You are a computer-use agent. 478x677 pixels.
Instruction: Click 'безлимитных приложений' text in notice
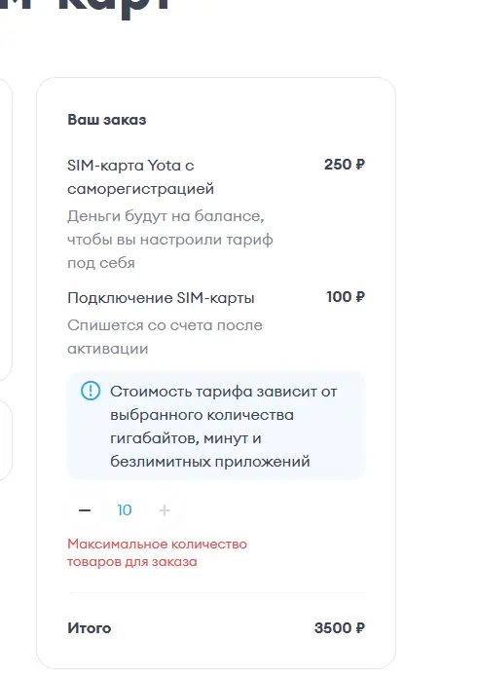[x=210, y=462]
